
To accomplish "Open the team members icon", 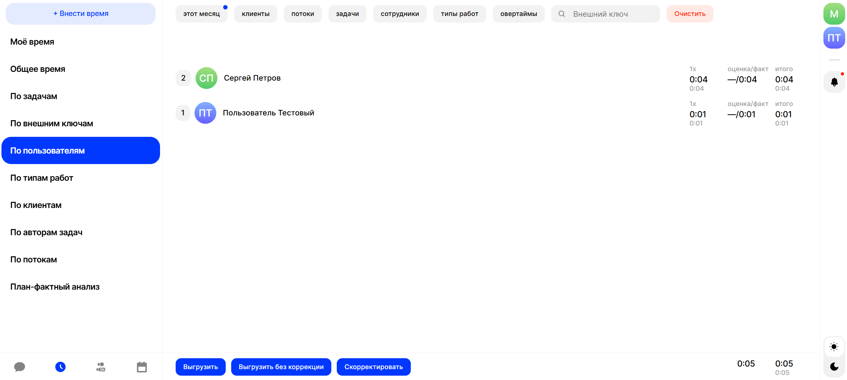I will click(x=101, y=367).
